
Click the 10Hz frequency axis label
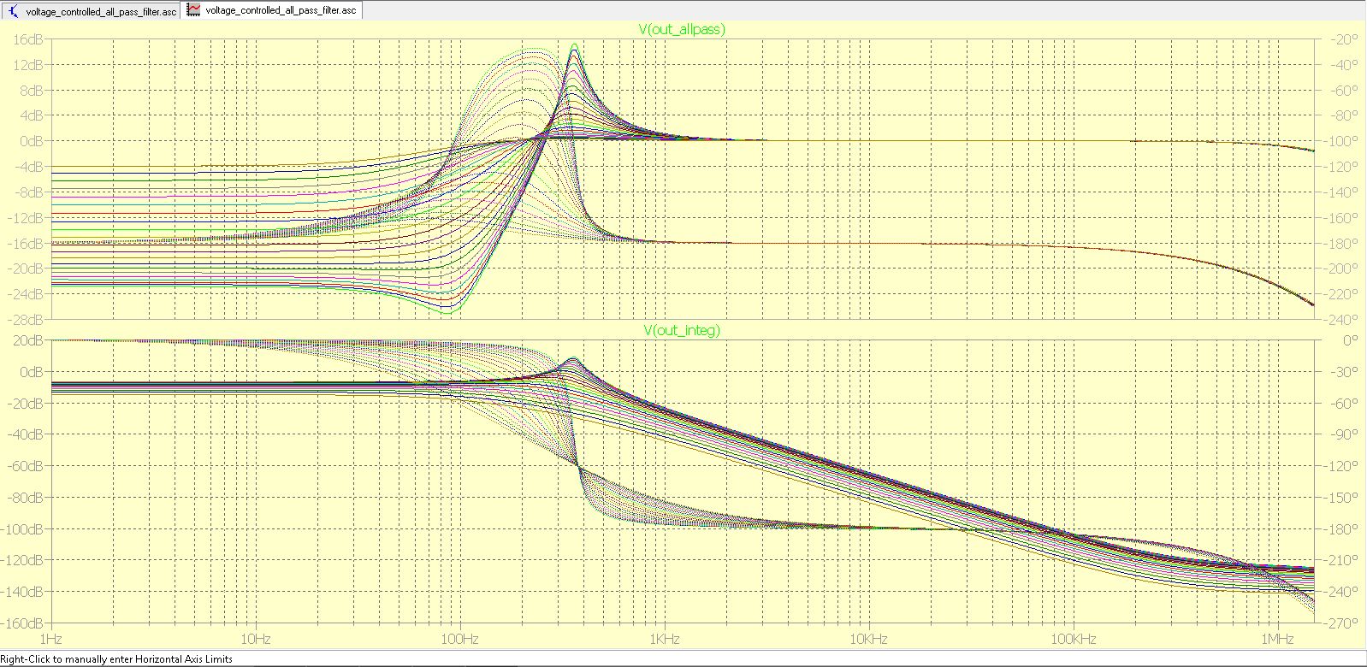(x=255, y=640)
